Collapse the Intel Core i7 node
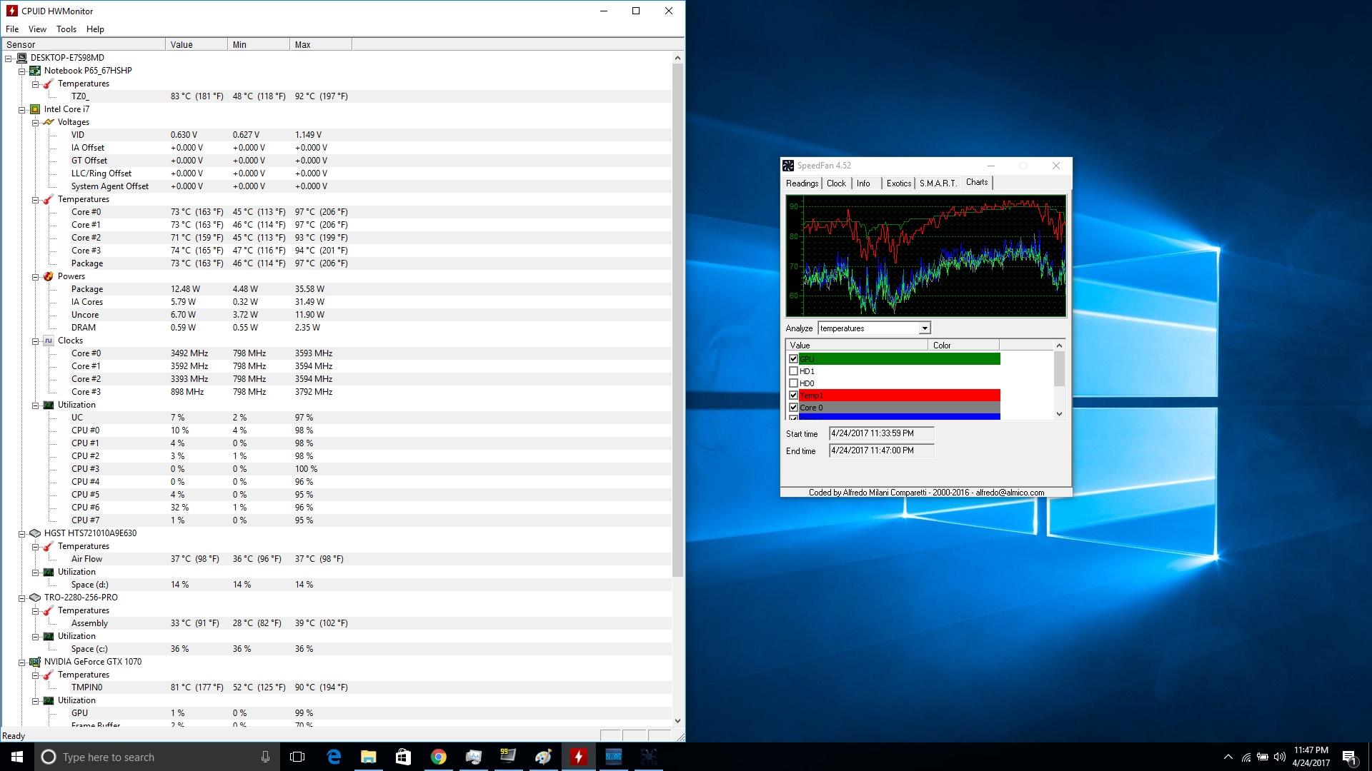The height and width of the screenshot is (771, 1372). pos(22,110)
